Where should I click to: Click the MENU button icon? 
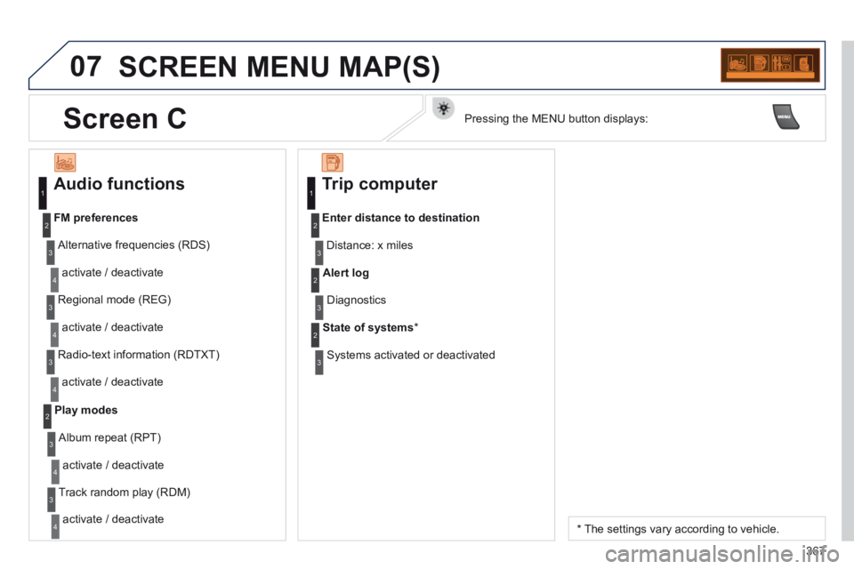(786, 116)
